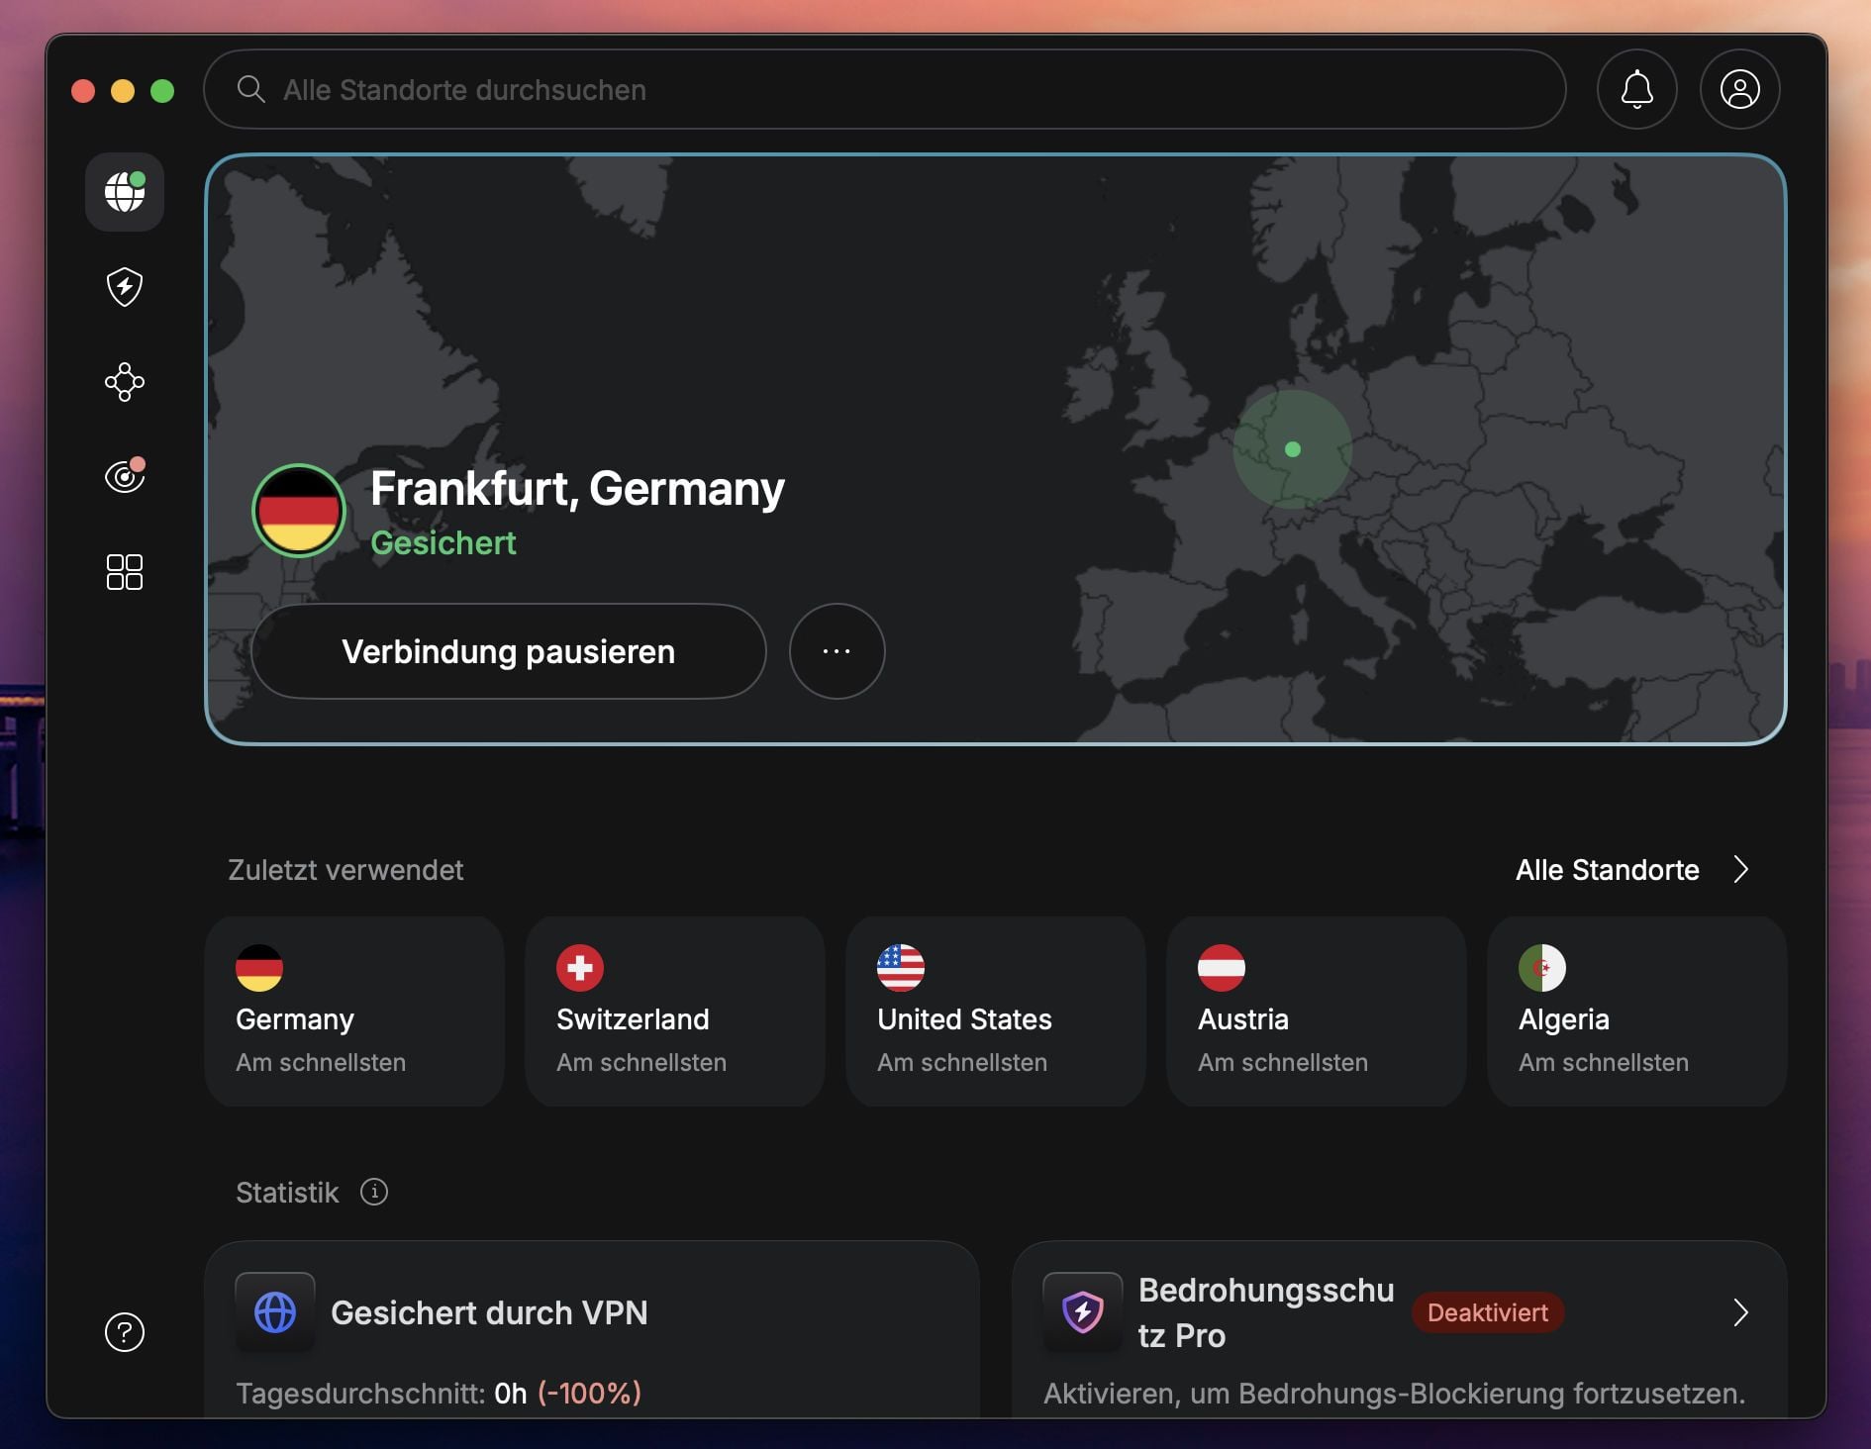Select the Germany quick-connect card
This screenshot has width=1871, height=1449.
[x=353, y=1012]
